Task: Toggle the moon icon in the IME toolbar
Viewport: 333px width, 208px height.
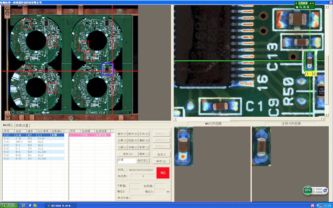Action: pyautogui.click(x=310, y=3)
